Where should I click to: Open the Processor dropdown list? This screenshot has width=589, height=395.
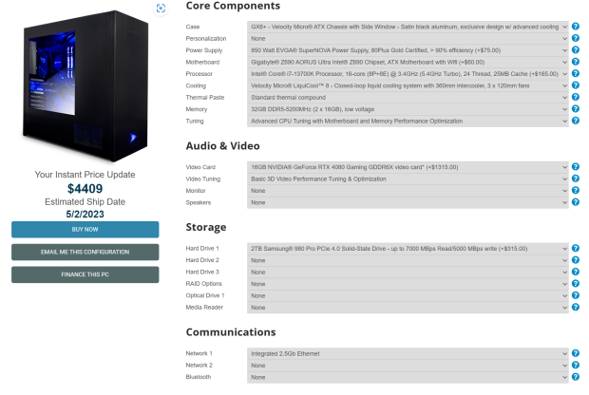(x=408, y=74)
